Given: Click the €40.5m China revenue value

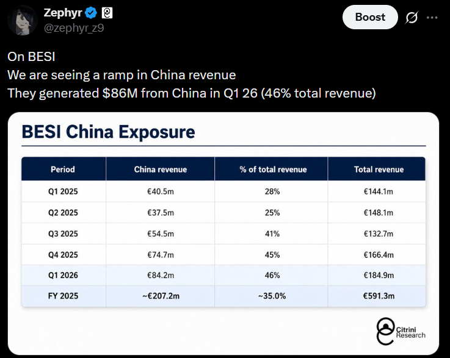Looking at the screenshot, I should point(161,192).
